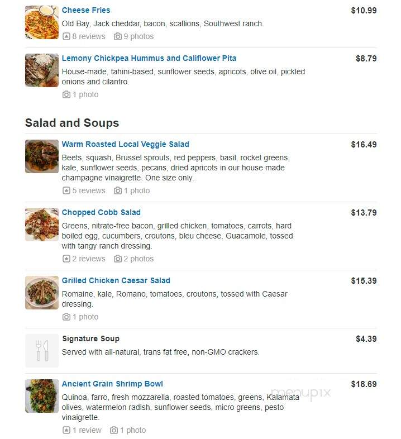Open the Grilled Chicken Caesar Salad link
Image resolution: width=401 pixels, height=439 pixels.
[116, 280]
